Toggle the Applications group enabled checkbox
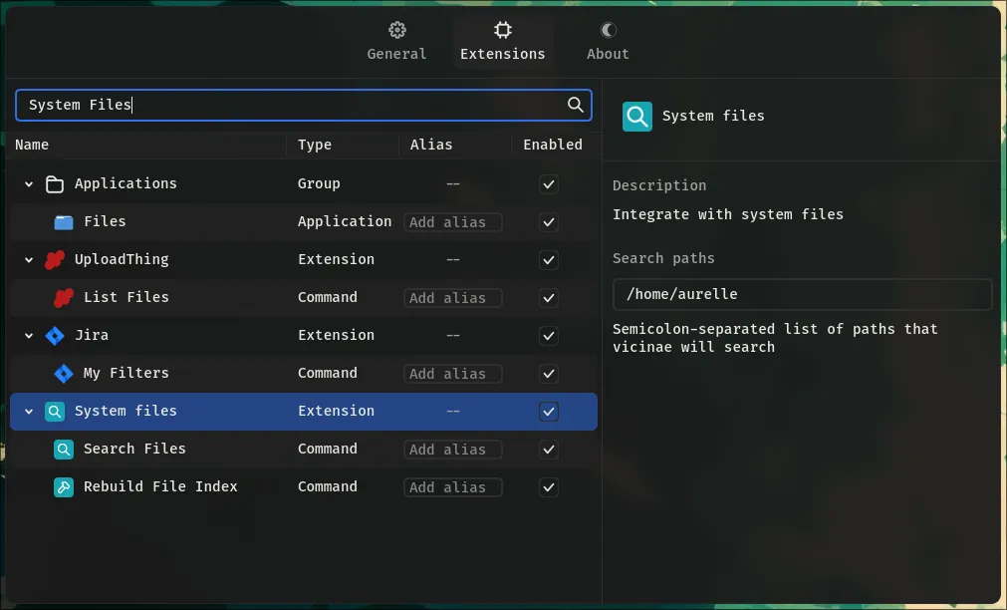 click(x=548, y=184)
